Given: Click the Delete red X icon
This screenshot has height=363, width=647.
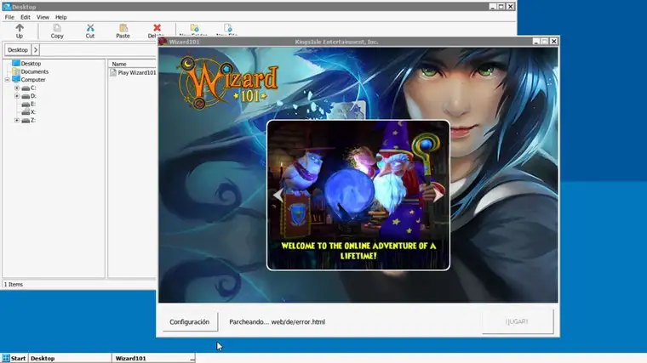Looking at the screenshot, I should 157,28.
